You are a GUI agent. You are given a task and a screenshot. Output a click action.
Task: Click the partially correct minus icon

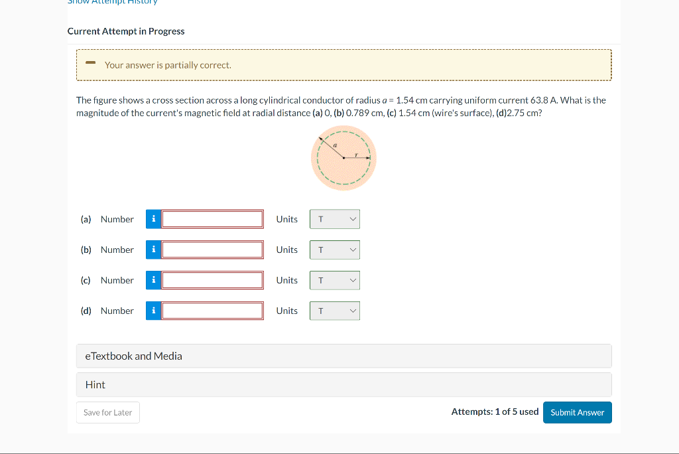point(90,63)
